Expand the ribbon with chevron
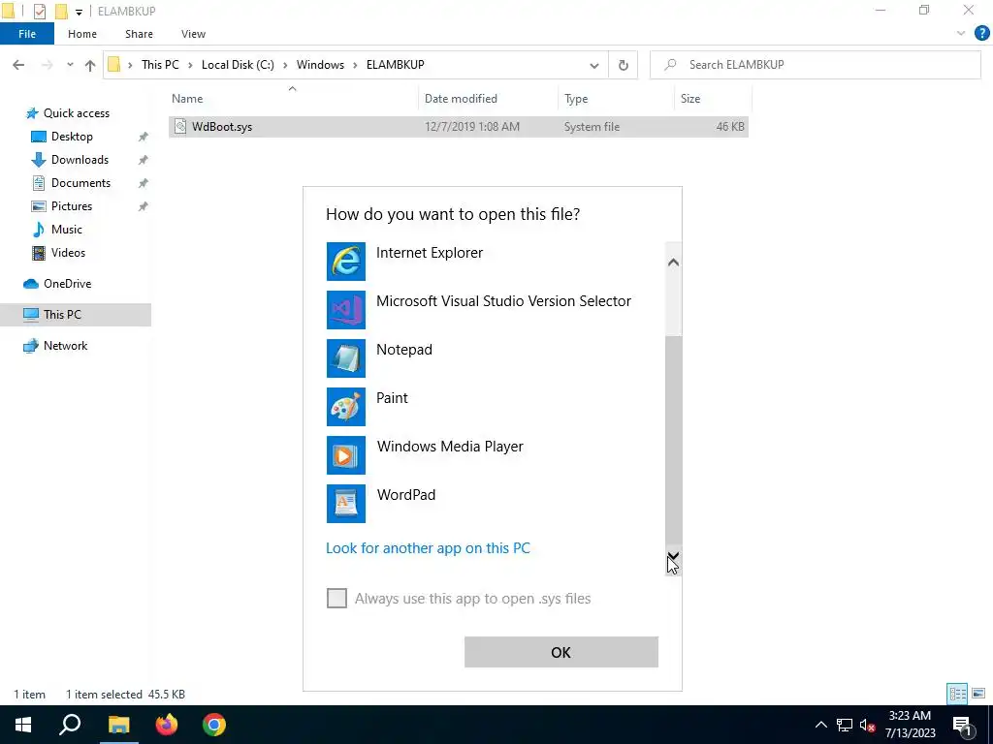 (x=961, y=34)
